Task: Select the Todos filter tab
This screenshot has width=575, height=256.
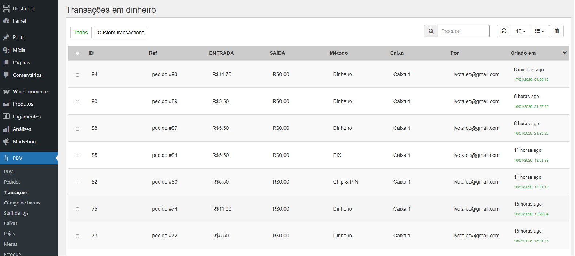Action: (x=81, y=33)
